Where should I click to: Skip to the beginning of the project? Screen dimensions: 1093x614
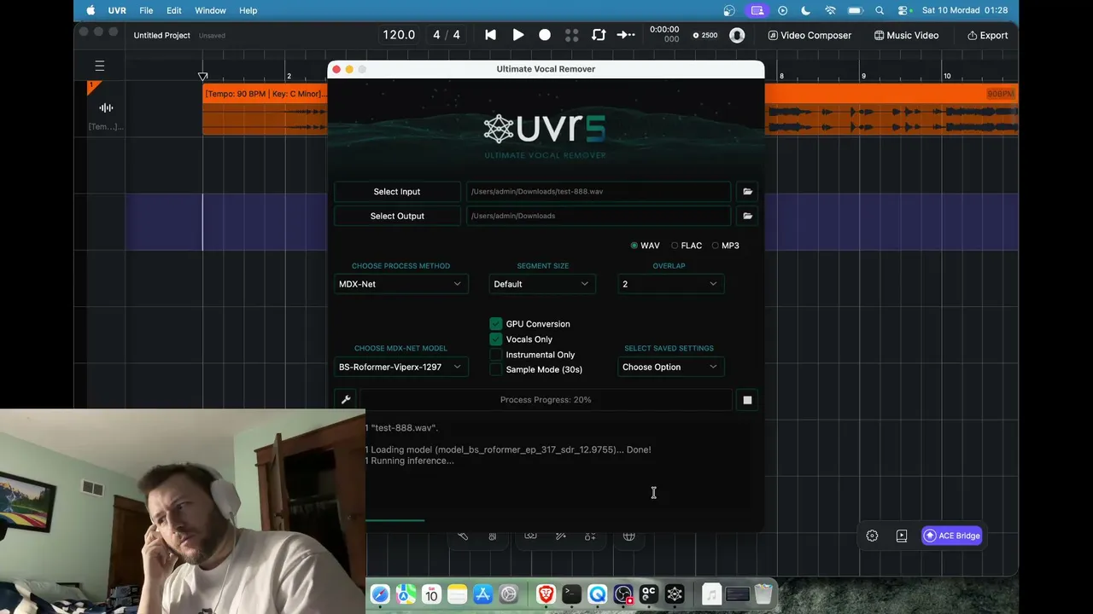click(x=490, y=35)
